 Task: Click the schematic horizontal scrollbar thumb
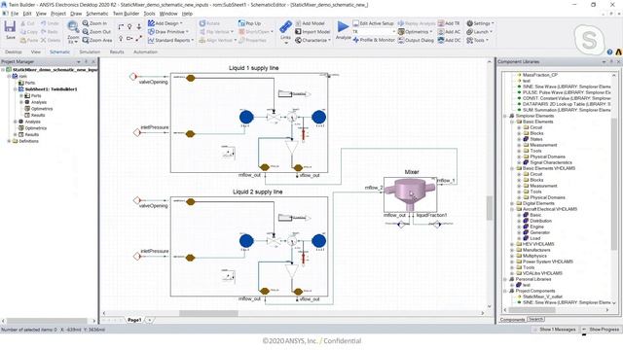pyautogui.click(x=208, y=313)
